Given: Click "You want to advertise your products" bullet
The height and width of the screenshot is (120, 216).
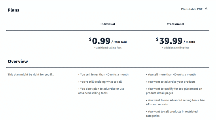Looking at the screenshot, I should (x=171, y=82).
